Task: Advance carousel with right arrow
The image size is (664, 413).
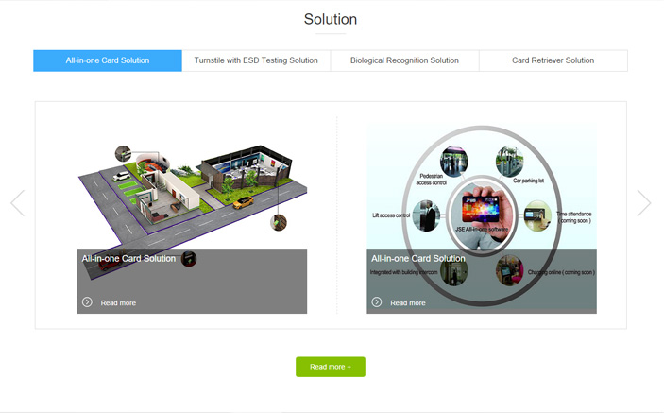Action: tap(644, 203)
